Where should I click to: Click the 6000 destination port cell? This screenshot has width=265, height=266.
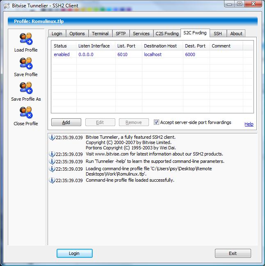click(190, 54)
